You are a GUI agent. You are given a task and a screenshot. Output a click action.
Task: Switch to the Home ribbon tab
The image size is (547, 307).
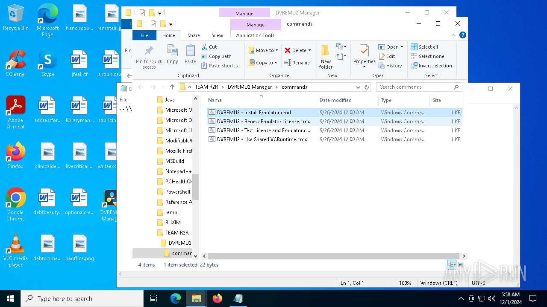168,35
